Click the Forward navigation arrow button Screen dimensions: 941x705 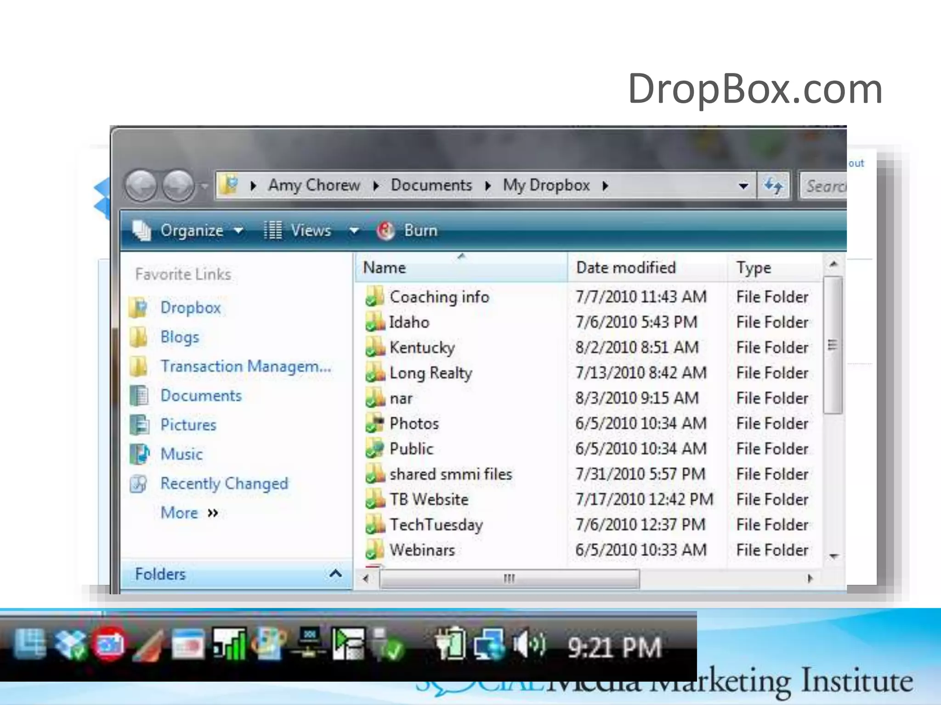tap(179, 186)
